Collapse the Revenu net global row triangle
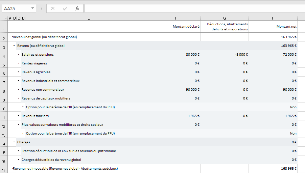 (13, 37)
